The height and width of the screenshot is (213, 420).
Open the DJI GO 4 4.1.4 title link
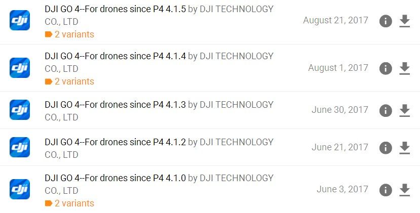click(115, 56)
